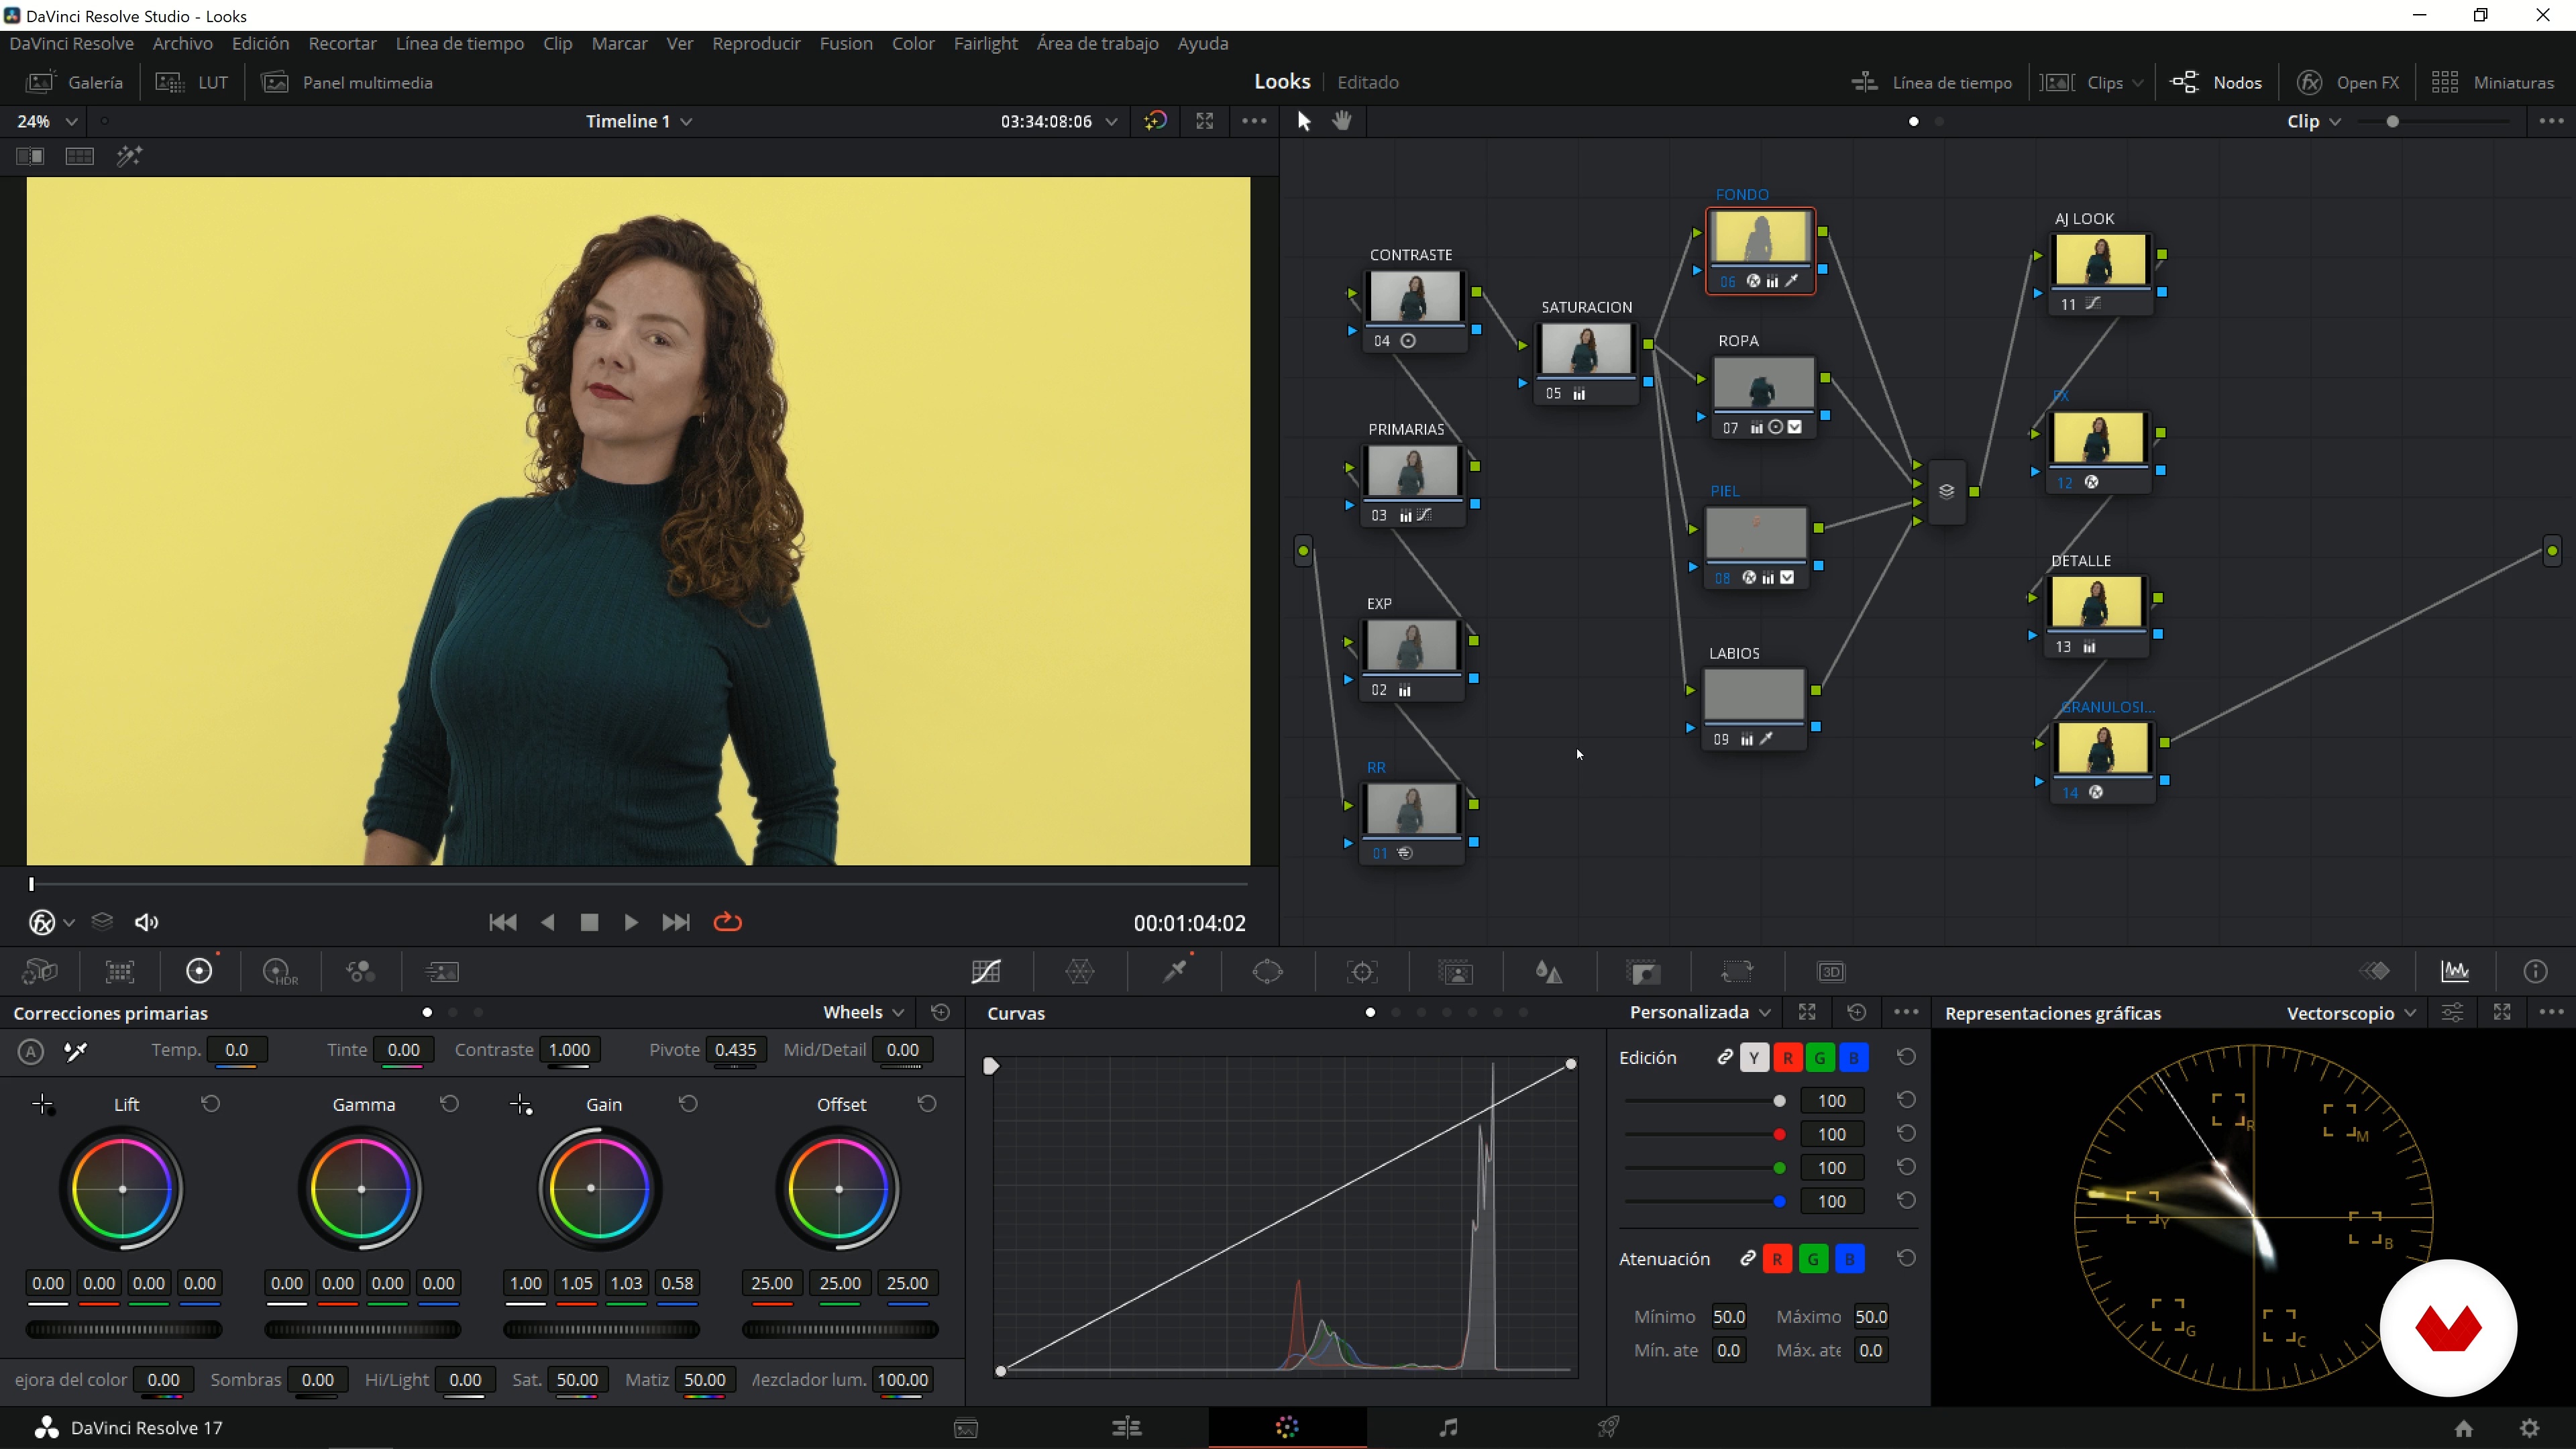
Task: Expand the viewer to full screen
Action: pos(1204,121)
